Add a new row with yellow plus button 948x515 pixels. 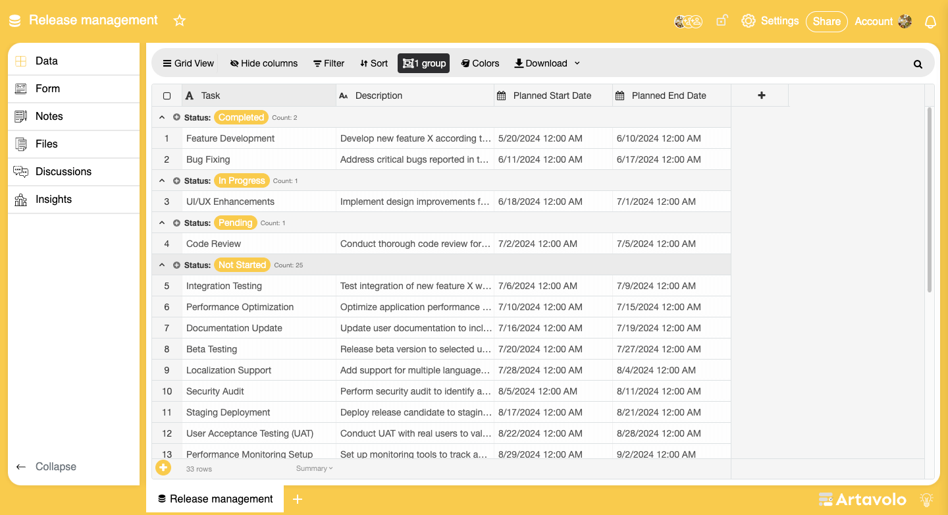(163, 468)
